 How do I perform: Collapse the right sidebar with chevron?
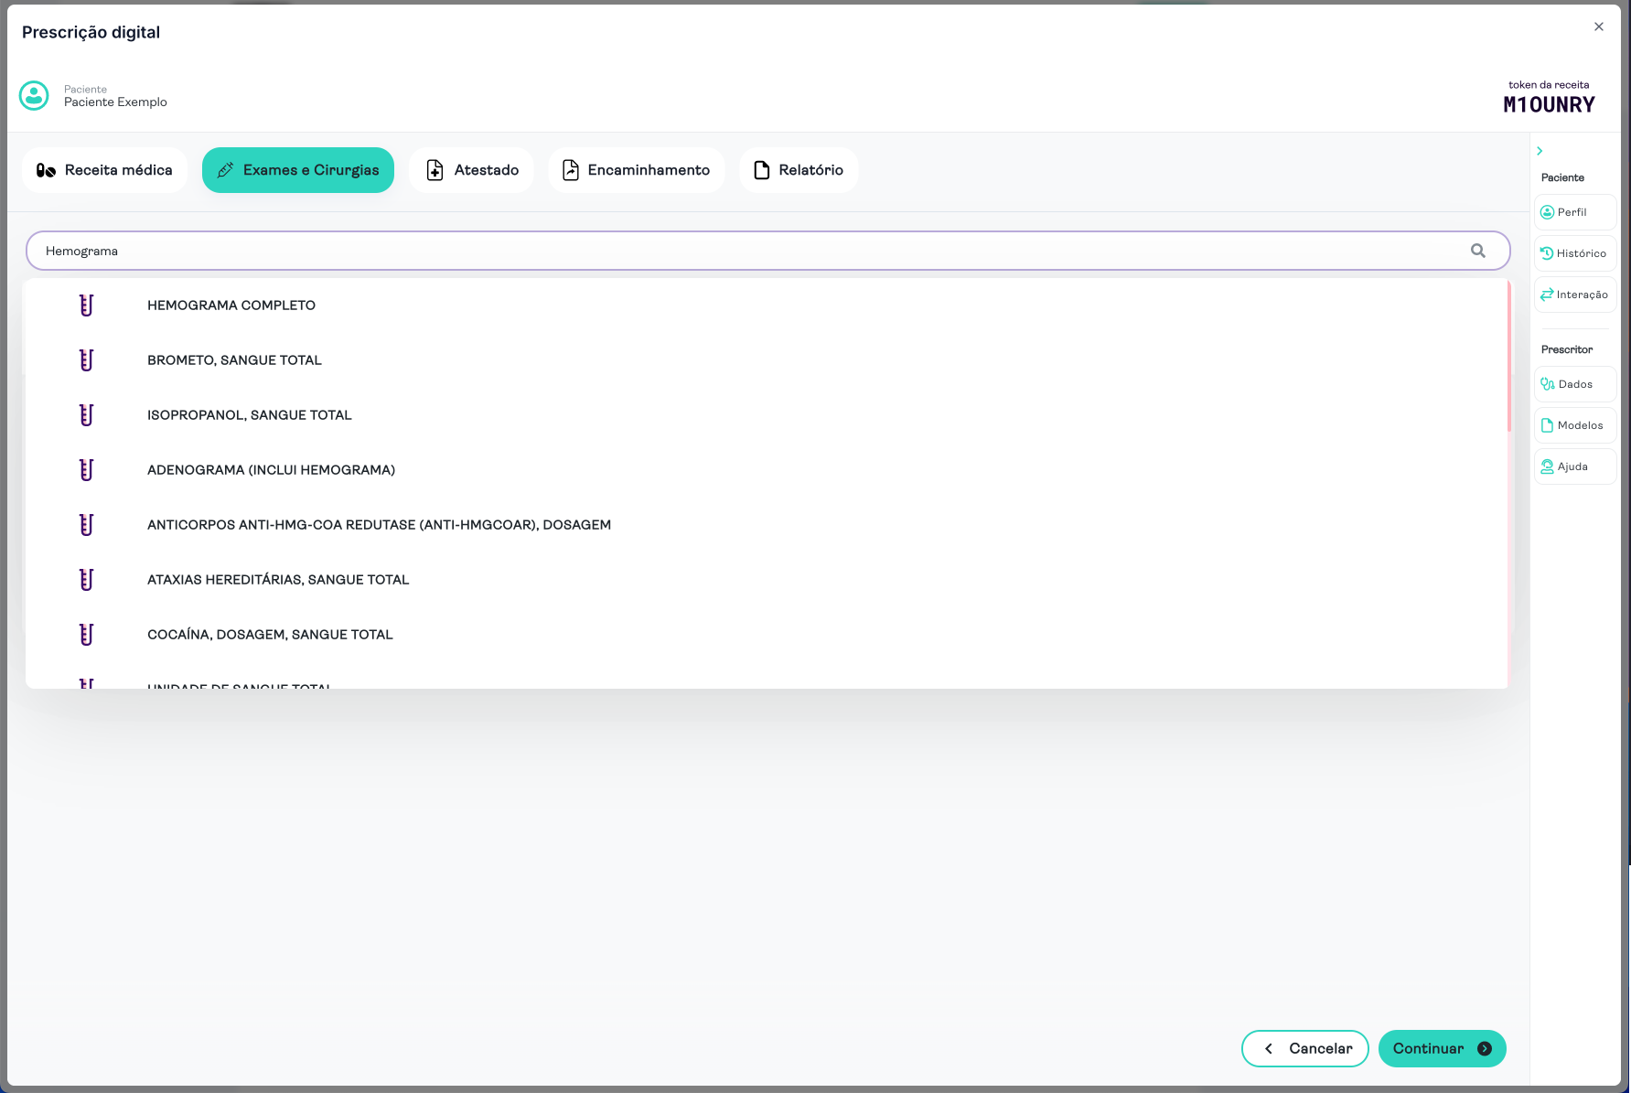(1540, 151)
